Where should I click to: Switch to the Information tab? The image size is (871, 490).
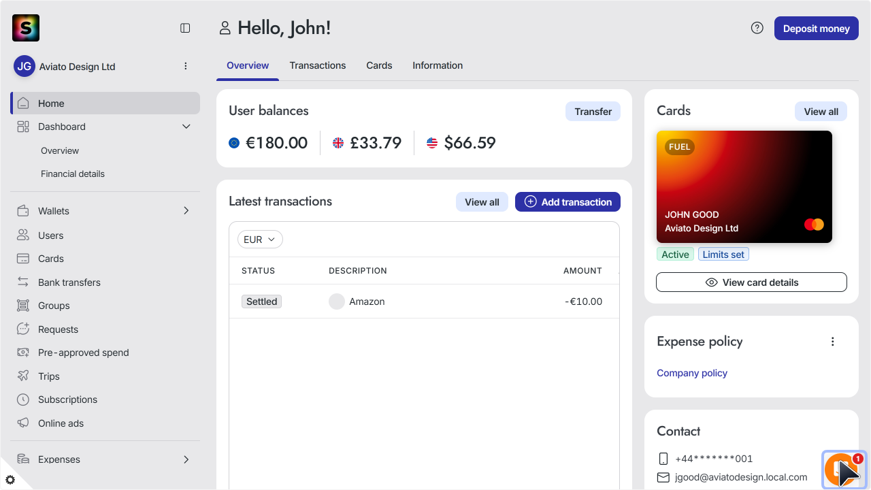pyautogui.click(x=438, y=65)
